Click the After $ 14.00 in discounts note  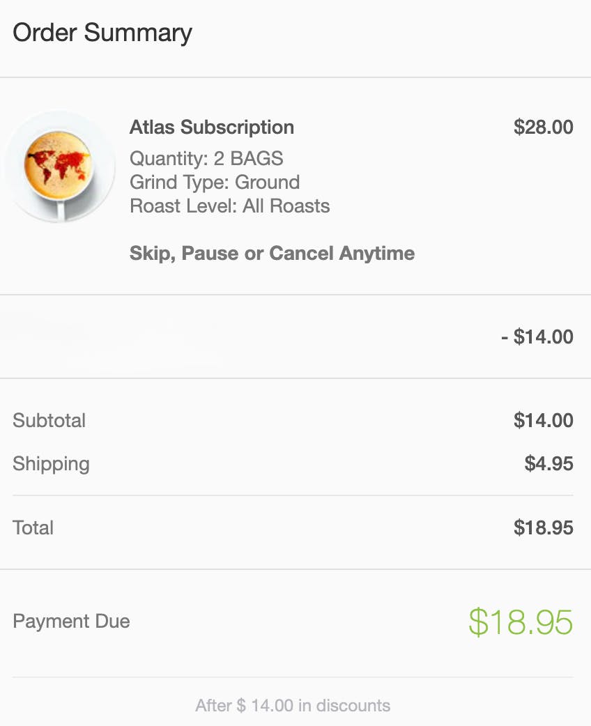tap(293, 705)
